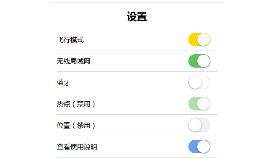
Task: Click white knob of 无线局域网 switch
Action: point(204,61)
